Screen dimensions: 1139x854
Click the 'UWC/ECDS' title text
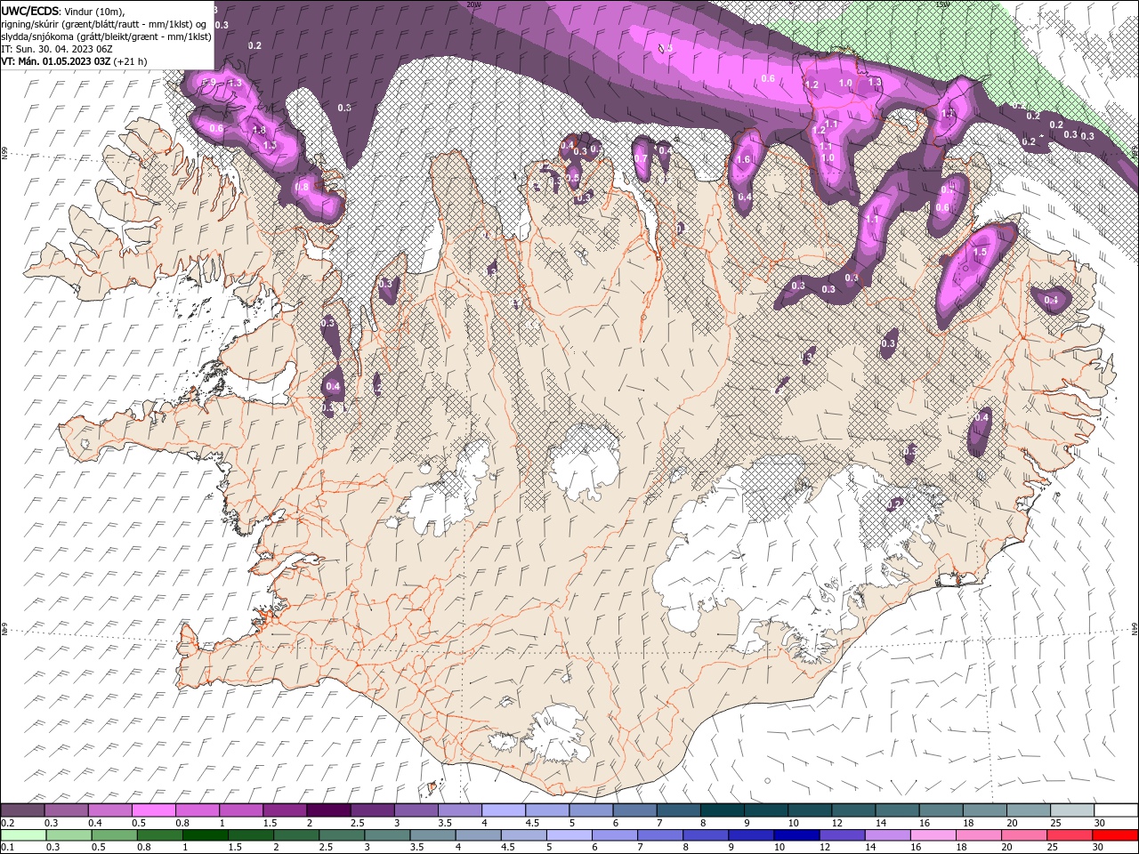[30, 11]
